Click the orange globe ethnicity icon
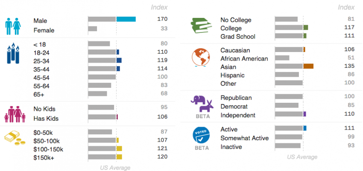This screenshot has height=171, width=363. pos(201,57)
